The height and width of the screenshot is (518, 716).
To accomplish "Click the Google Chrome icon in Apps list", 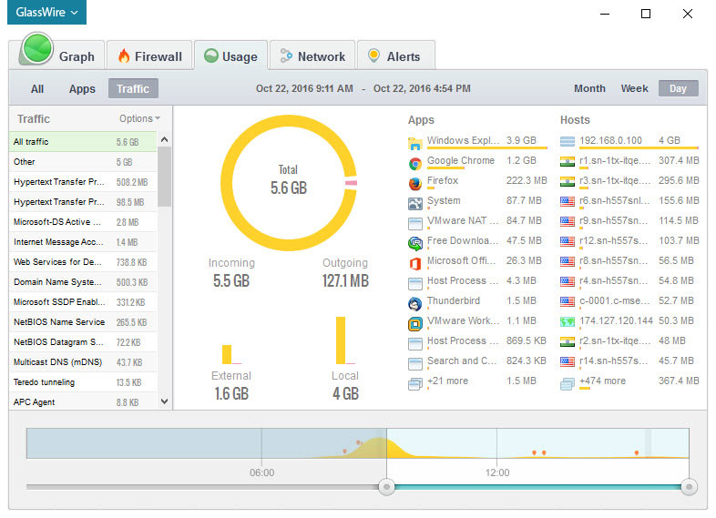I will click(x=415, y=162).
